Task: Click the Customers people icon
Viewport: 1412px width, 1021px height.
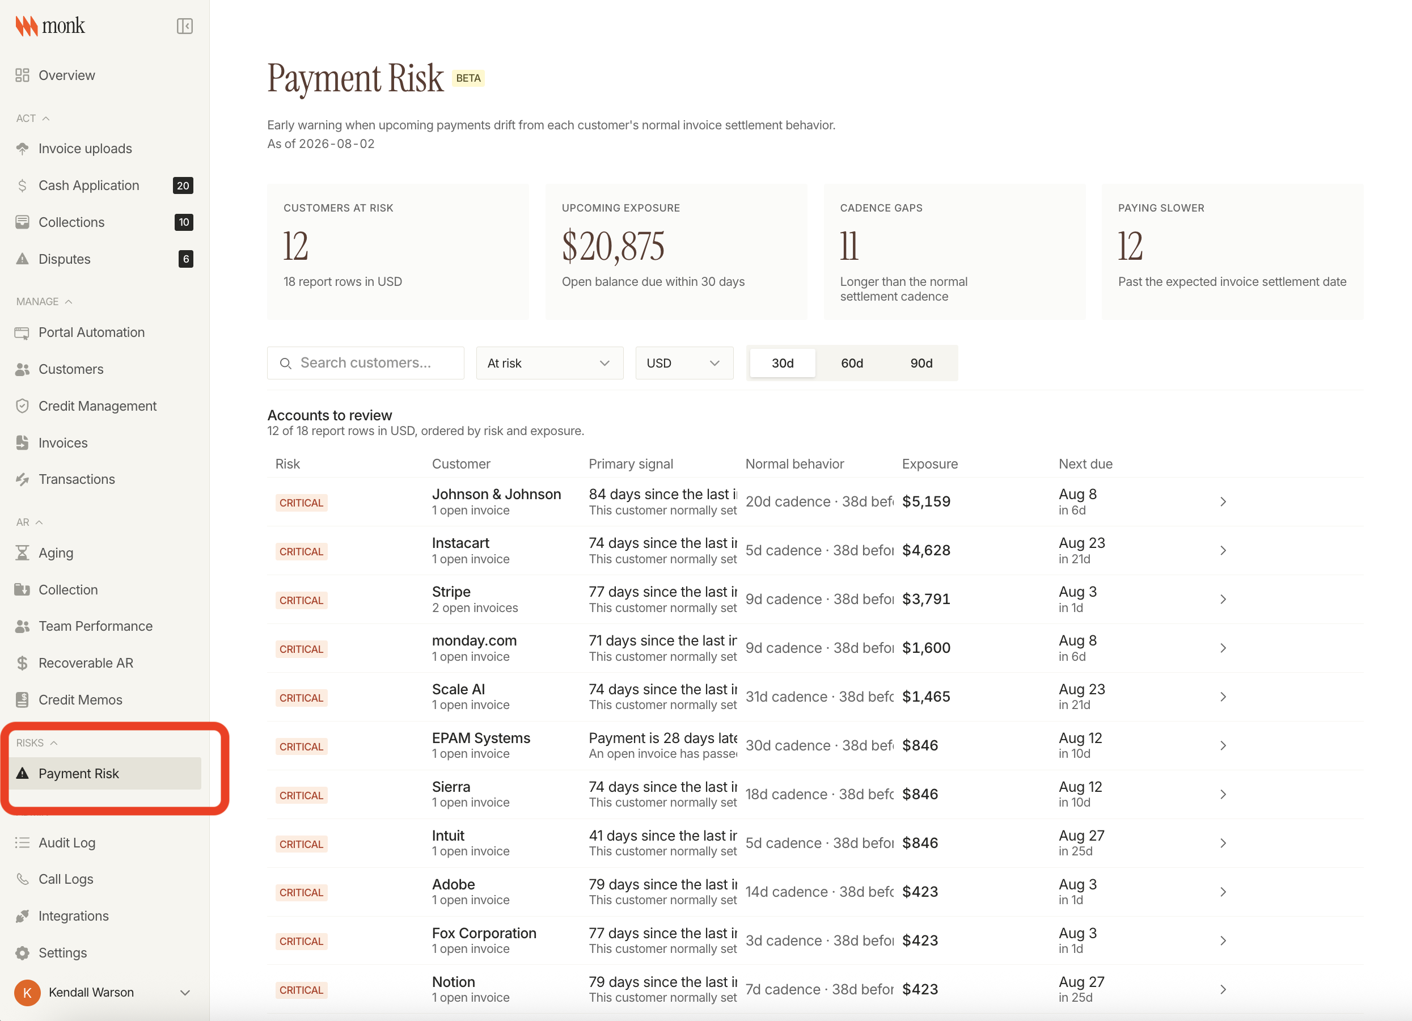Action: coord(23,369)
